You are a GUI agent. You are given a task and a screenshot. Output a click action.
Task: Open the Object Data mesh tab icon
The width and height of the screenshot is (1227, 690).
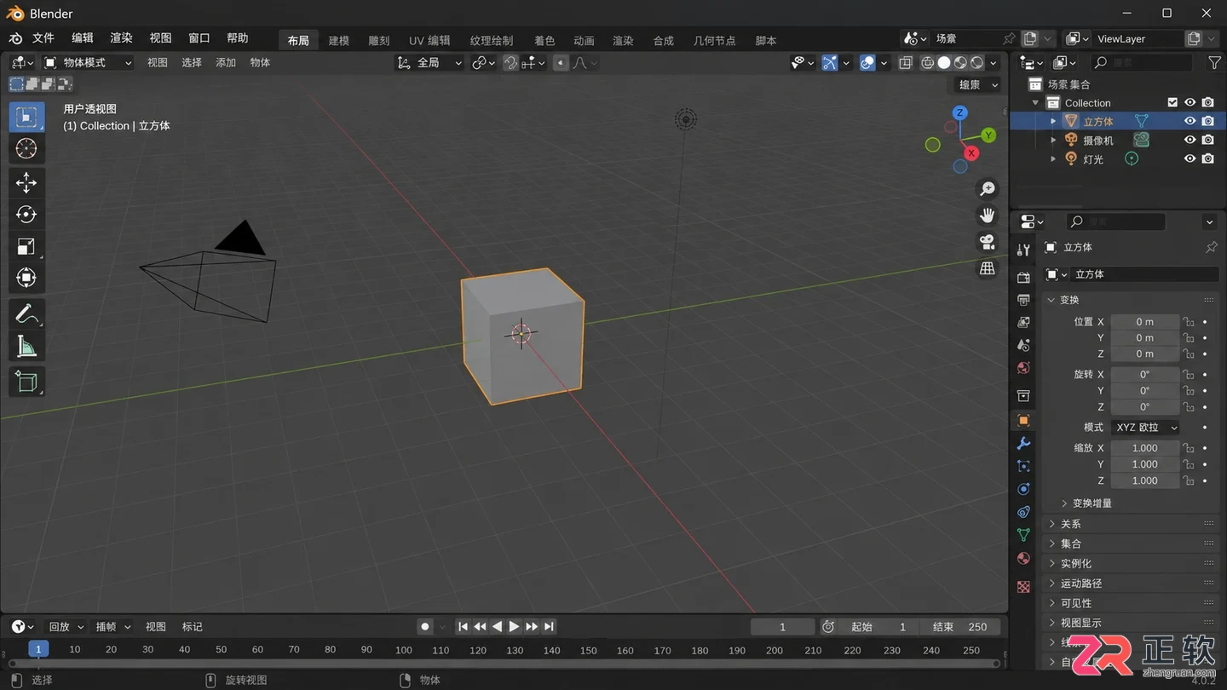point(1023,535)
